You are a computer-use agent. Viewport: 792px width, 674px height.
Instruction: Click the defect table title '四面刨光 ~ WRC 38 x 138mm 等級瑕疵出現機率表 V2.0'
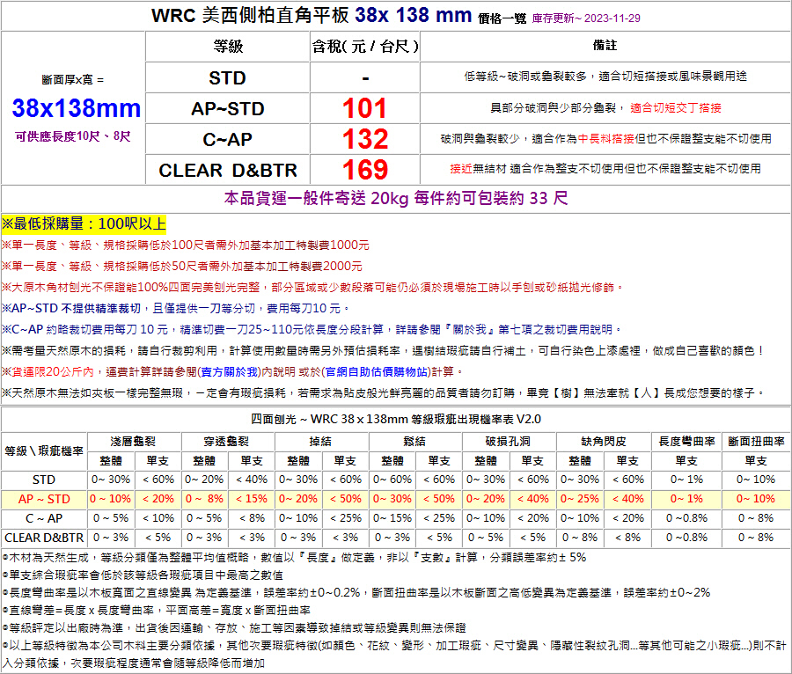point(396,419)
